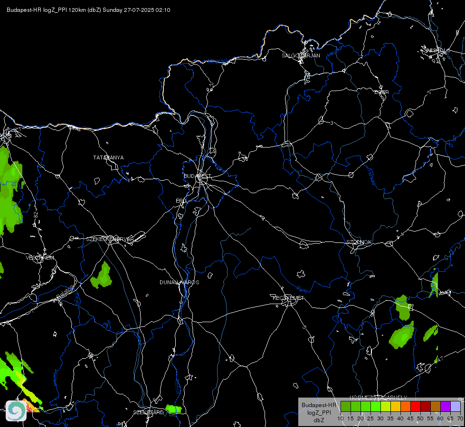This screenshot has width=465, height=427.
Task: Select the 15–20 dBZ green legend swatch
Action: [x=356, y=406]
